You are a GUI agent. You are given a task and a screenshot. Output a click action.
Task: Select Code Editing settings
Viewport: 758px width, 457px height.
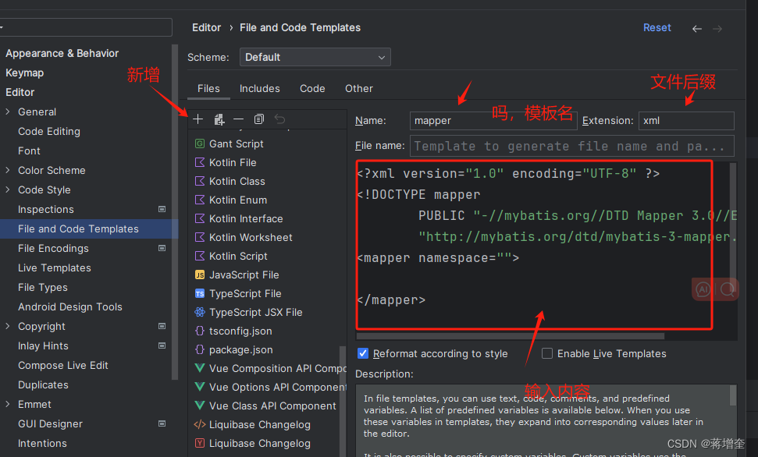point(49,131)
